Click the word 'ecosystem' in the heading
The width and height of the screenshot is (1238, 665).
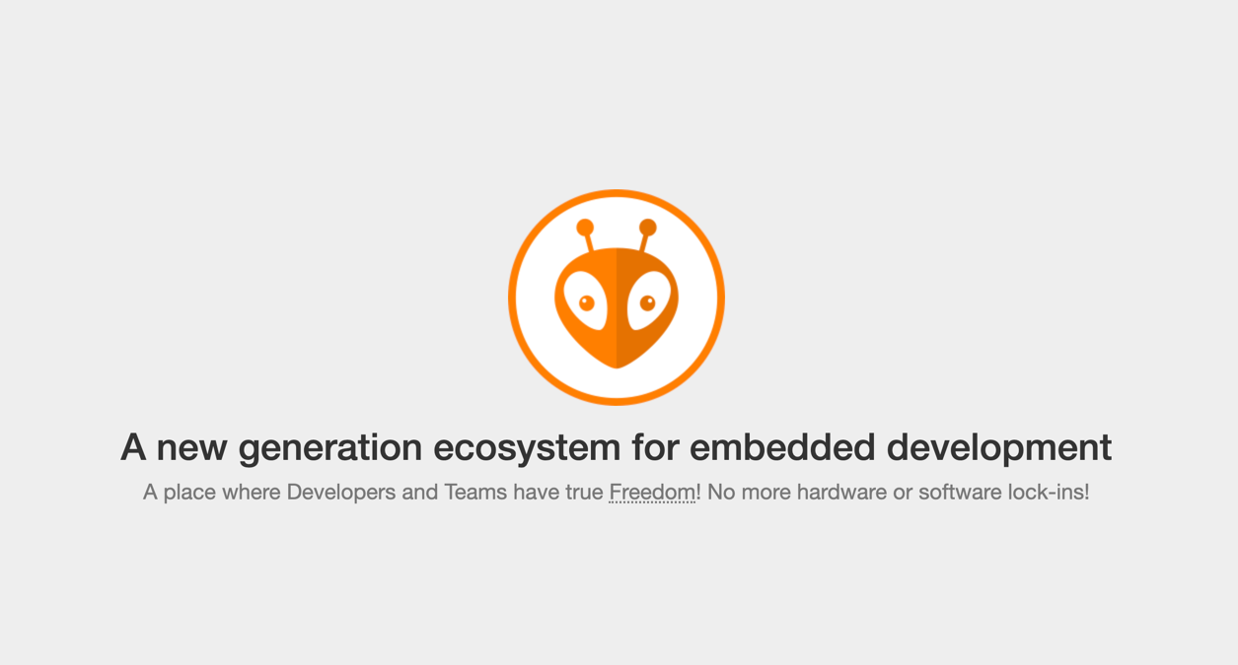pyautogui.click(x=526, y=447)
